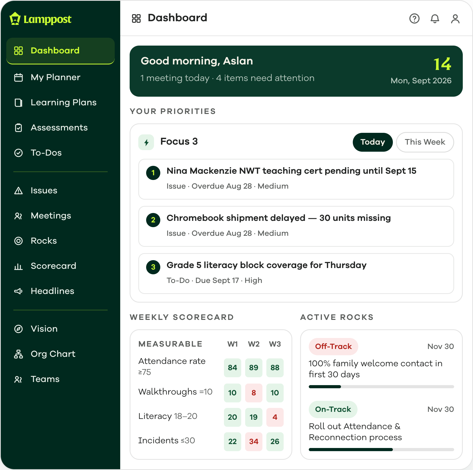This screenshot has width=473, height=470.
Task: Open the help question-mark icon
Action: 414,19
